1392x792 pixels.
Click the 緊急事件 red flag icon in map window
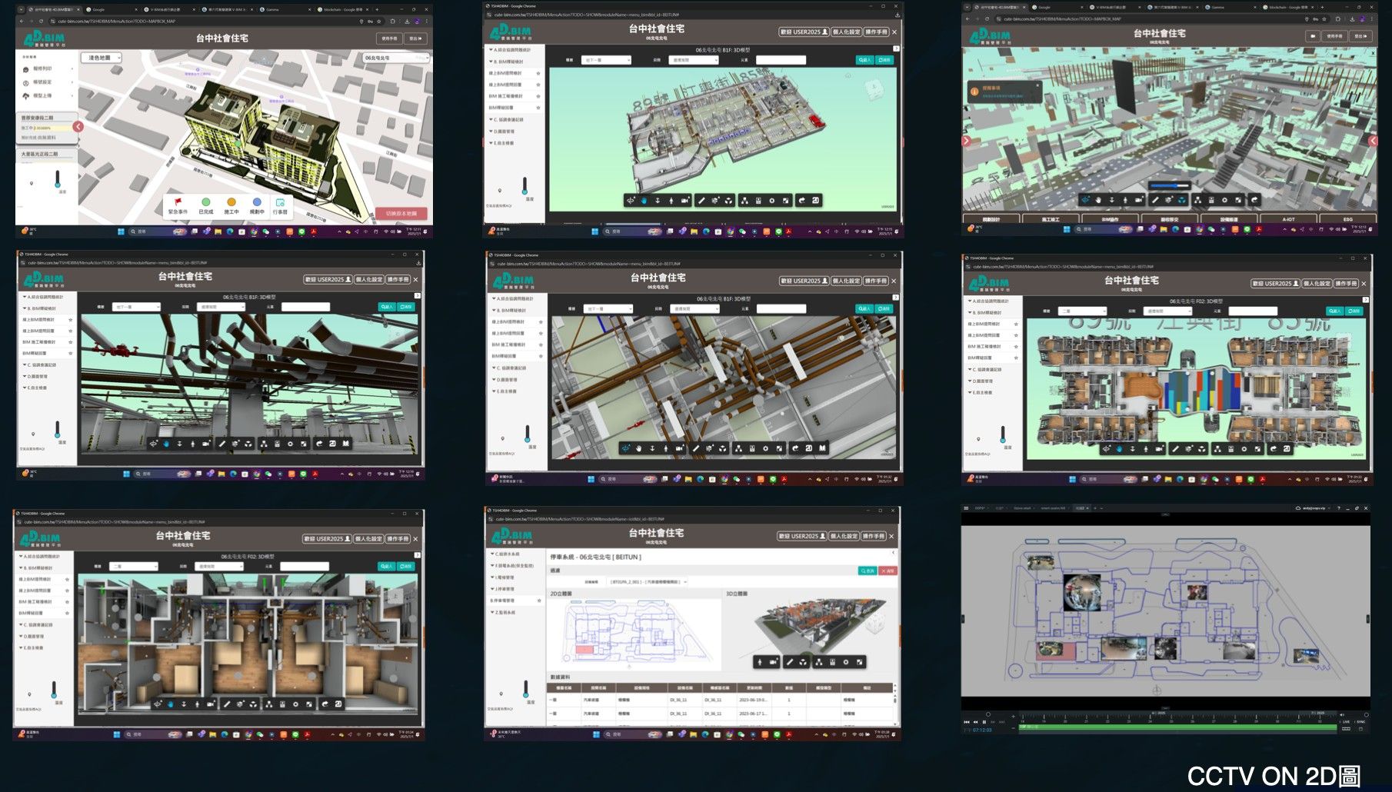pyautogui.click(x=178, y=201)
